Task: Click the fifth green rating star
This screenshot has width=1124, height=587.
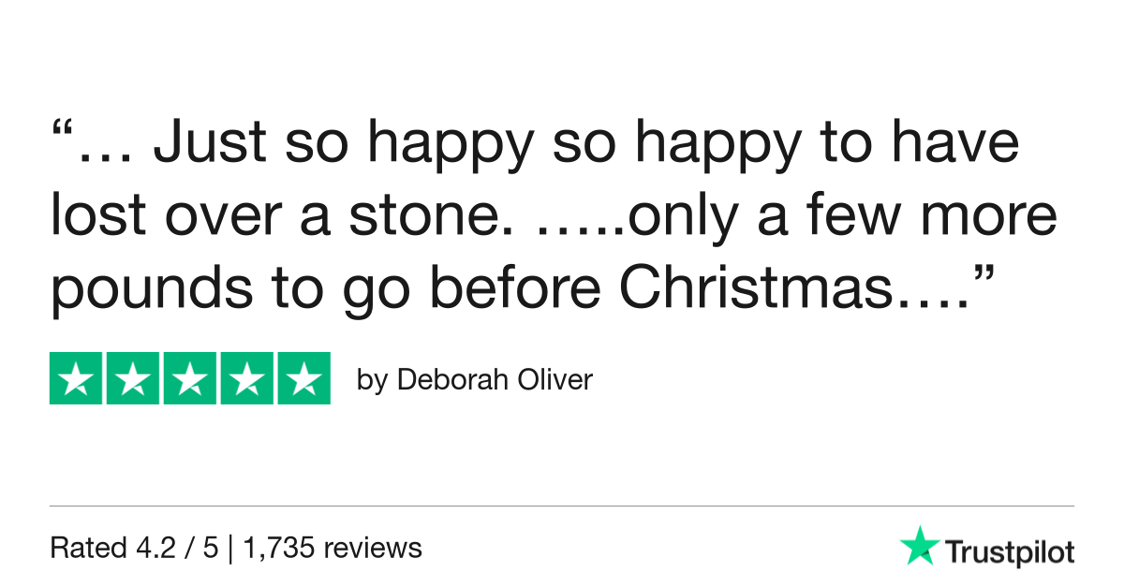Action: (303, 378)
